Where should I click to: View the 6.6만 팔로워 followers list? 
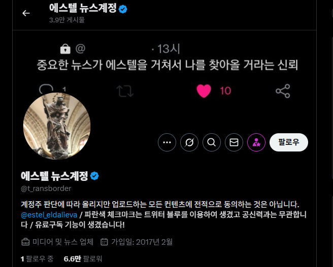click(x=83, y=259)
